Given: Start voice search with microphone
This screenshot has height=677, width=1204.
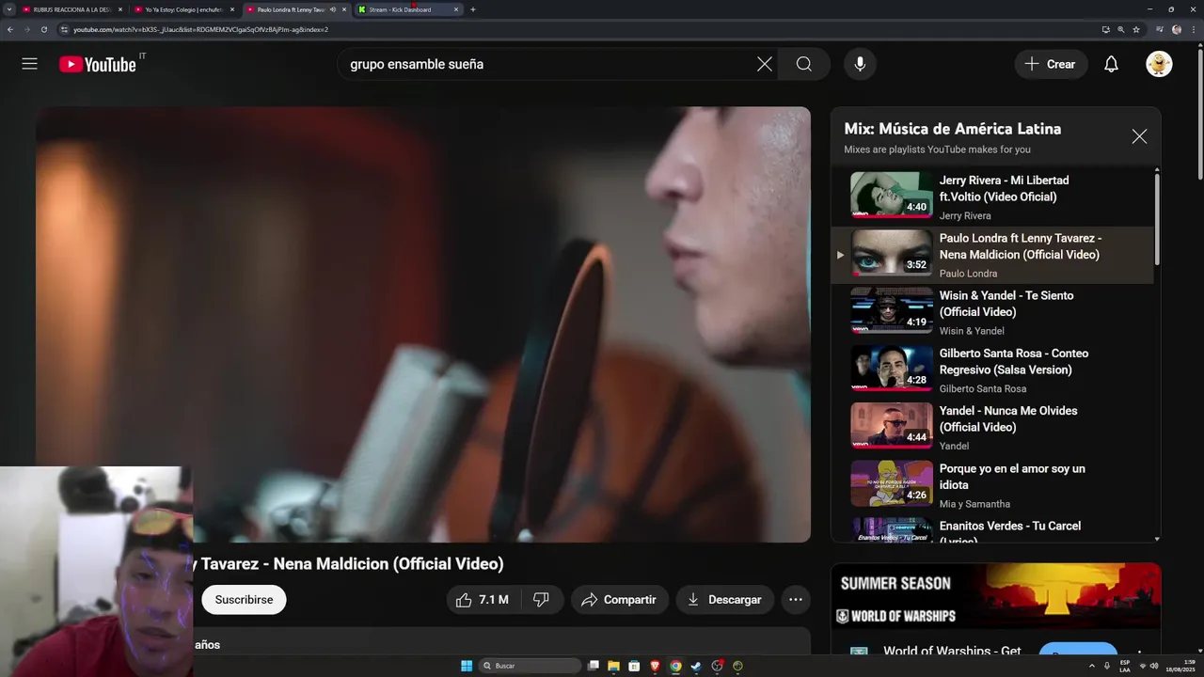Looking at the screenshot, I should [x=860, y=64].
